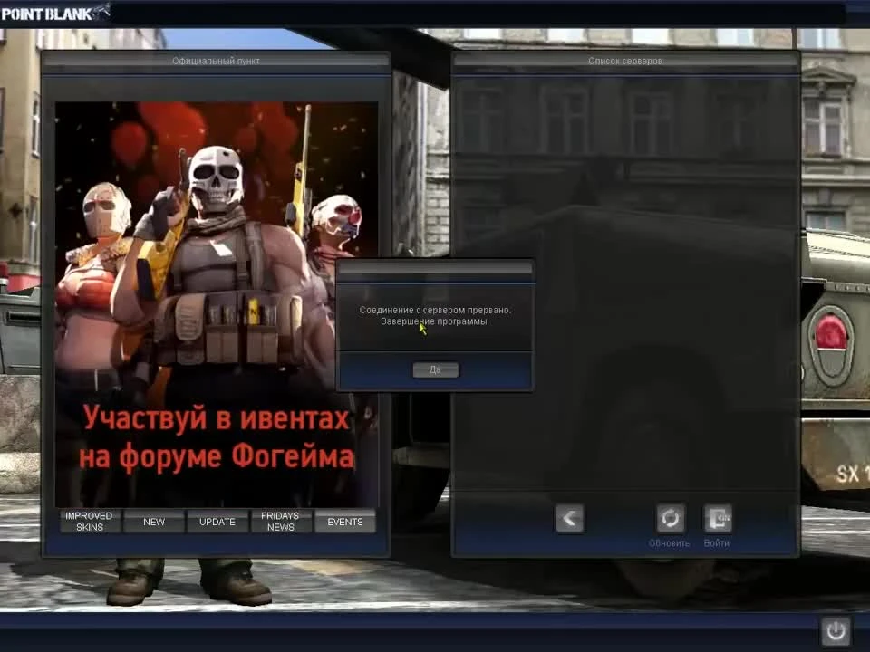Viewport: 870px width, 652px height.
Task: Open the Обновить label under refresh icon
Action: [671, 542]
